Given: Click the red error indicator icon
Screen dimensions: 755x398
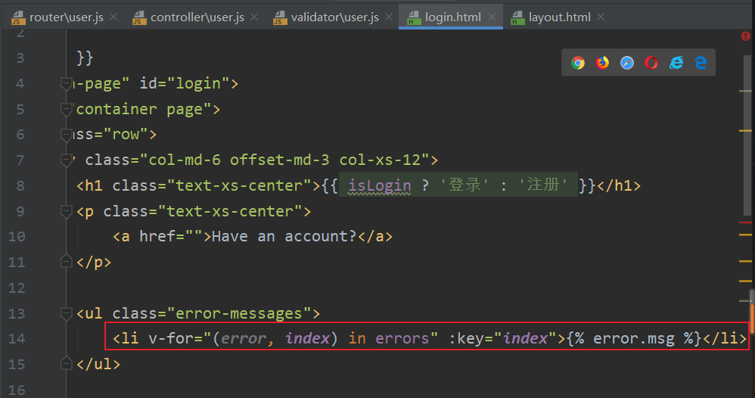Looking at the screenshot, I should 745,36.
